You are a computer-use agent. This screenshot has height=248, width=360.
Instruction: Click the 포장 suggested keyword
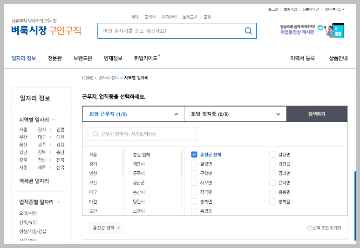pos(207,17)
